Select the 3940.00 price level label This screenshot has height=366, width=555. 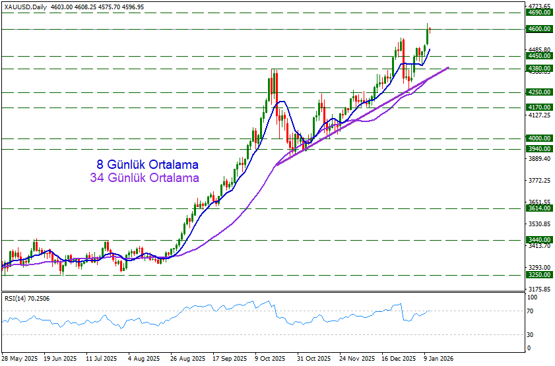point(539,149)
